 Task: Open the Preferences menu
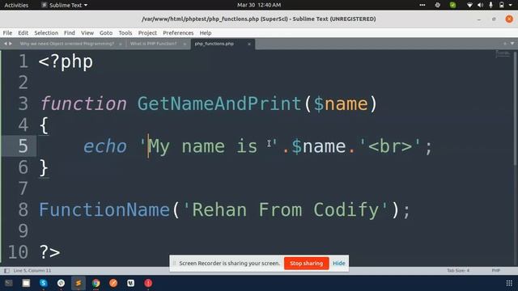178,32
